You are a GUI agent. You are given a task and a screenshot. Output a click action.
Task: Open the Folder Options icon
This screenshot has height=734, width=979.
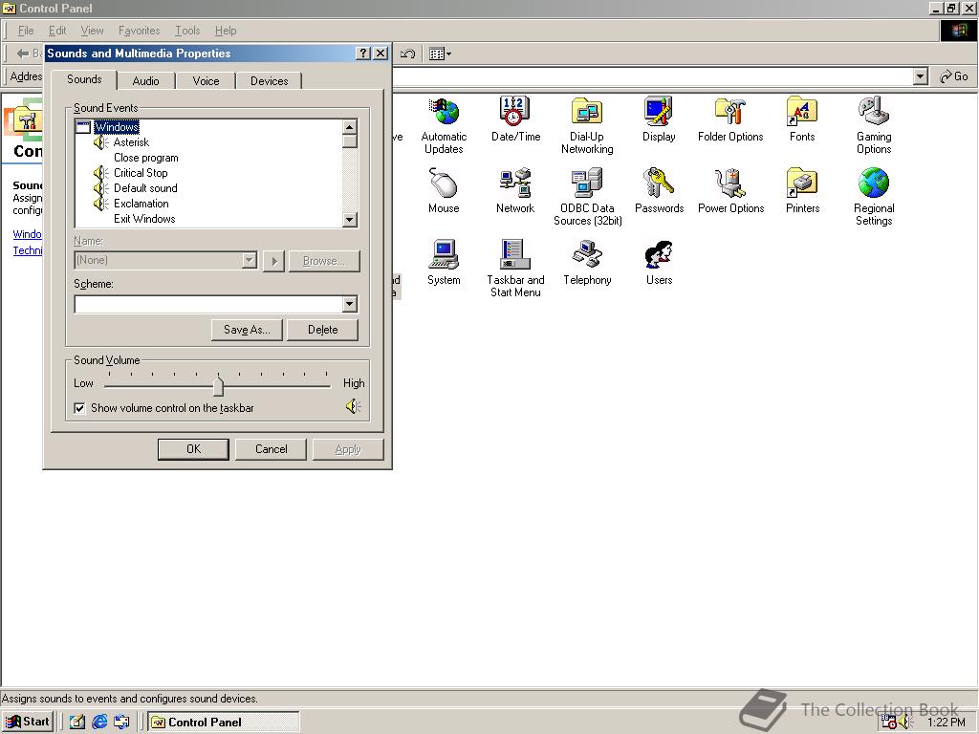coord(730,119)
